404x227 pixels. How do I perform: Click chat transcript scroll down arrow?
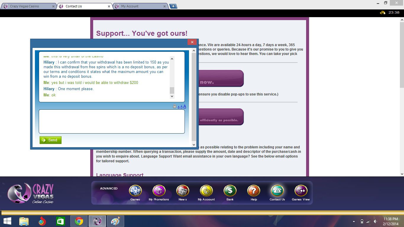click(x=172, y=96)
